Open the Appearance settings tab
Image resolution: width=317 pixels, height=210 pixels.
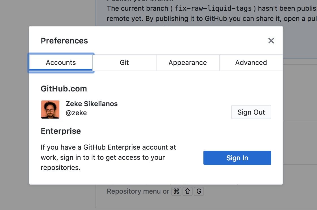(x=188, y=62)
